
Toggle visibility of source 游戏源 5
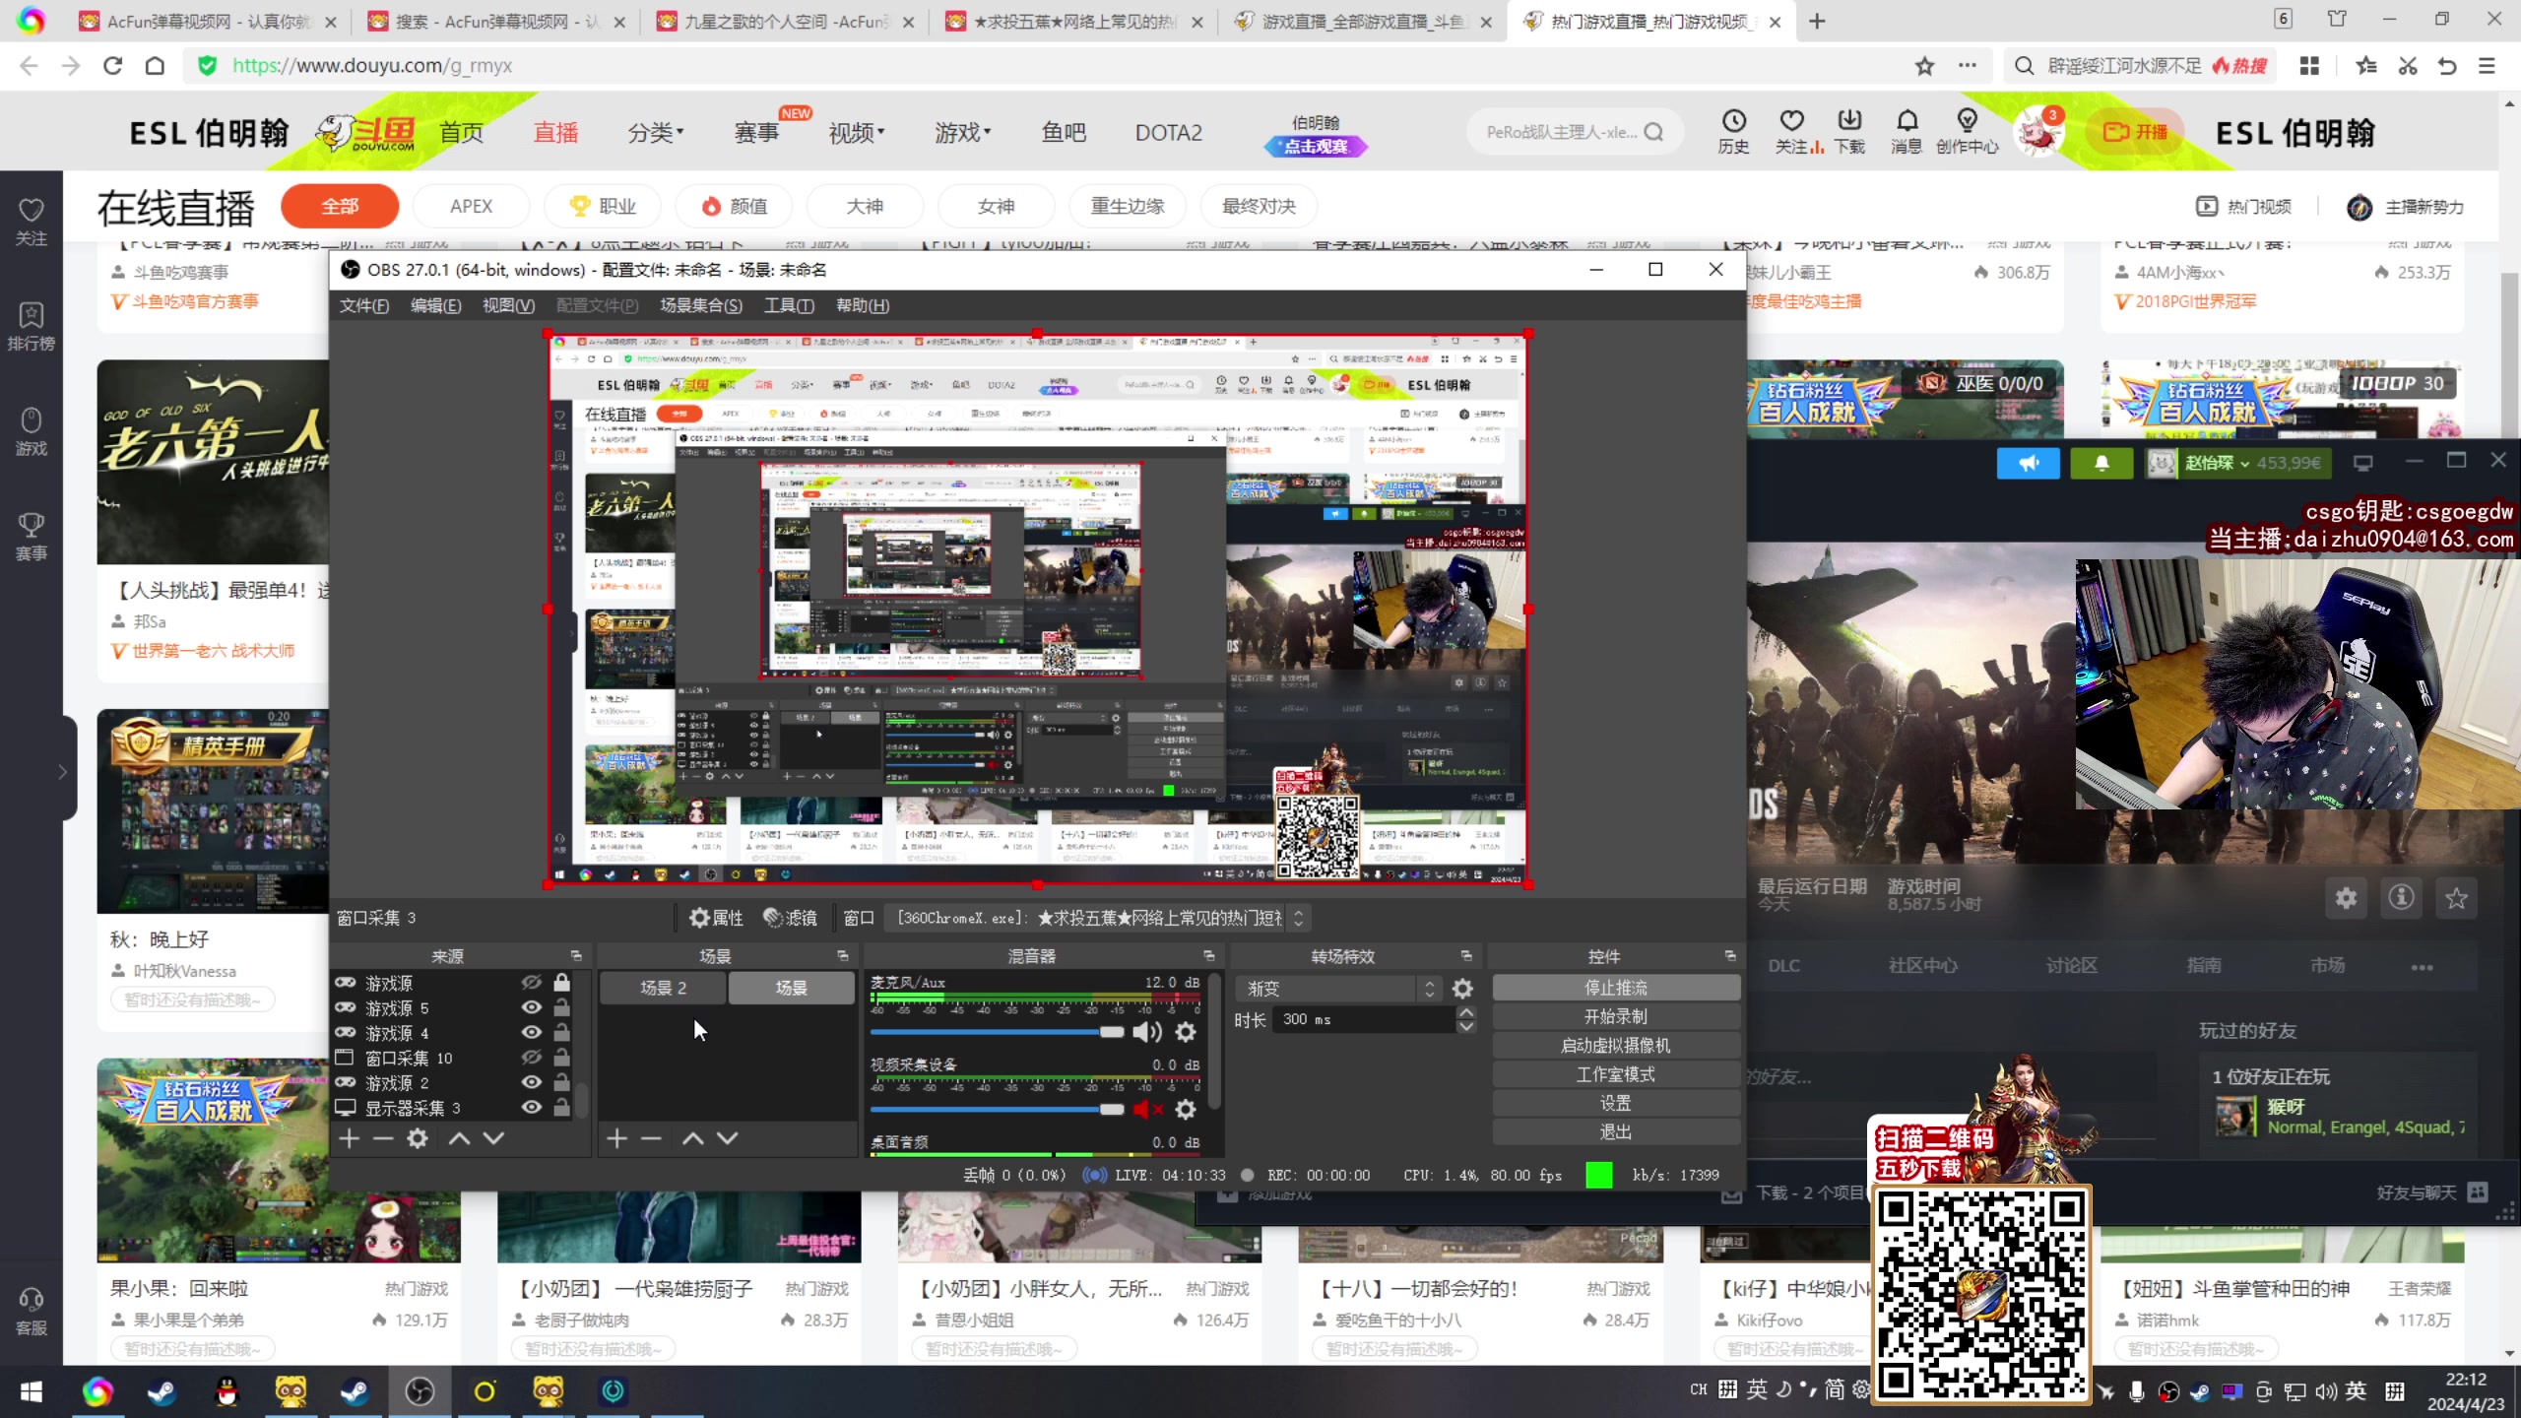[531, 1007]
